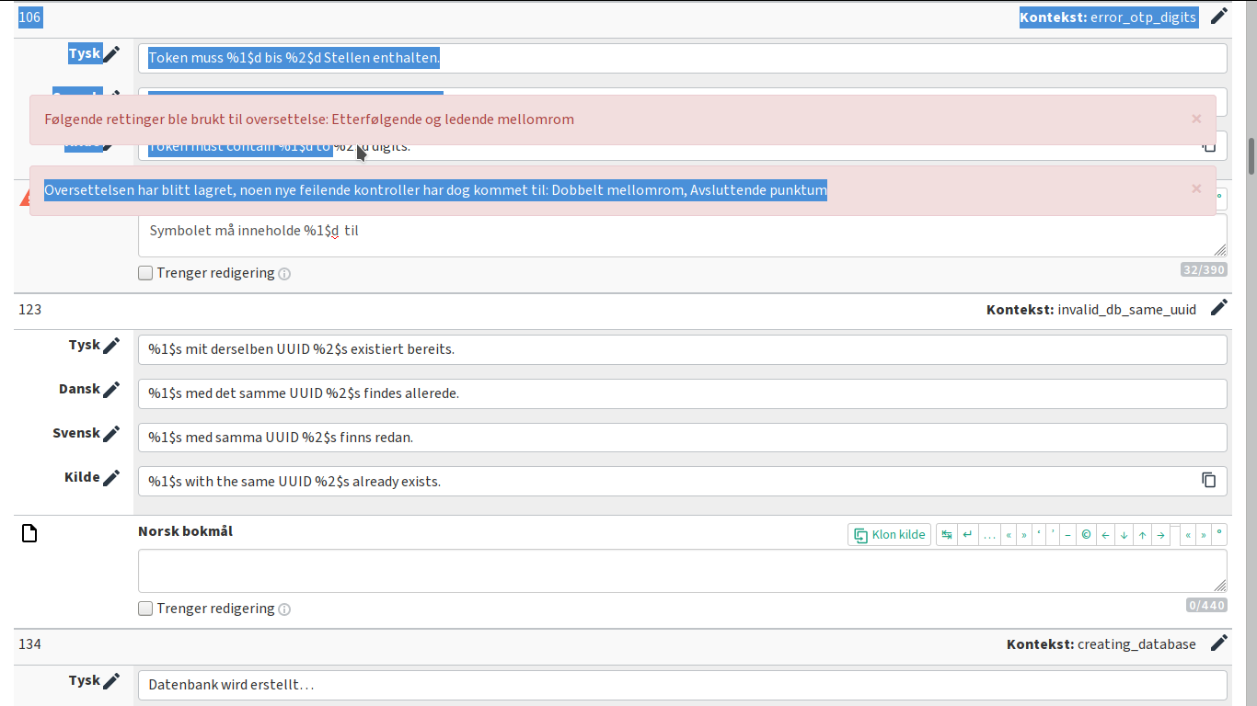Click Tysk field 'Datenbank wird erstellt…'

pos(683,685)
